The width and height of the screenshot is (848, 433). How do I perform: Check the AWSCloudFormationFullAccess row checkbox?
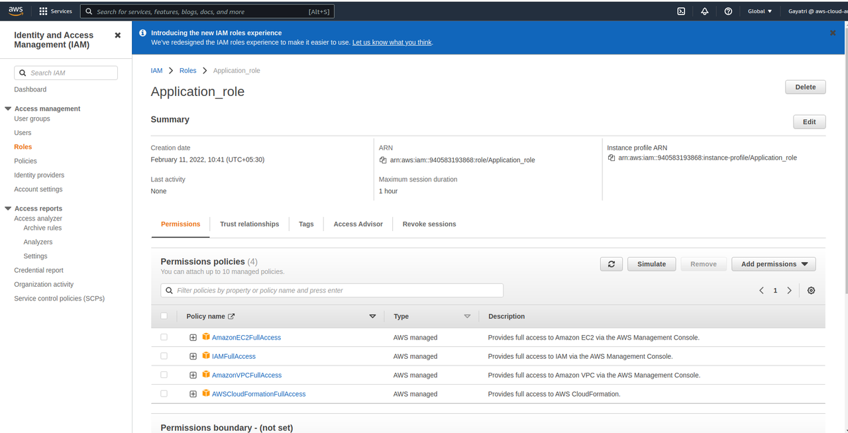click(x=164, y=394)
